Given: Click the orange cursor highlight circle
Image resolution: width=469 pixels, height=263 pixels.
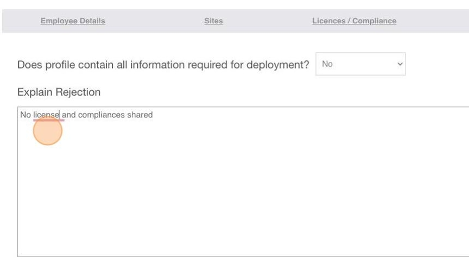Looking at the screenshot, I should pos(48,131).
